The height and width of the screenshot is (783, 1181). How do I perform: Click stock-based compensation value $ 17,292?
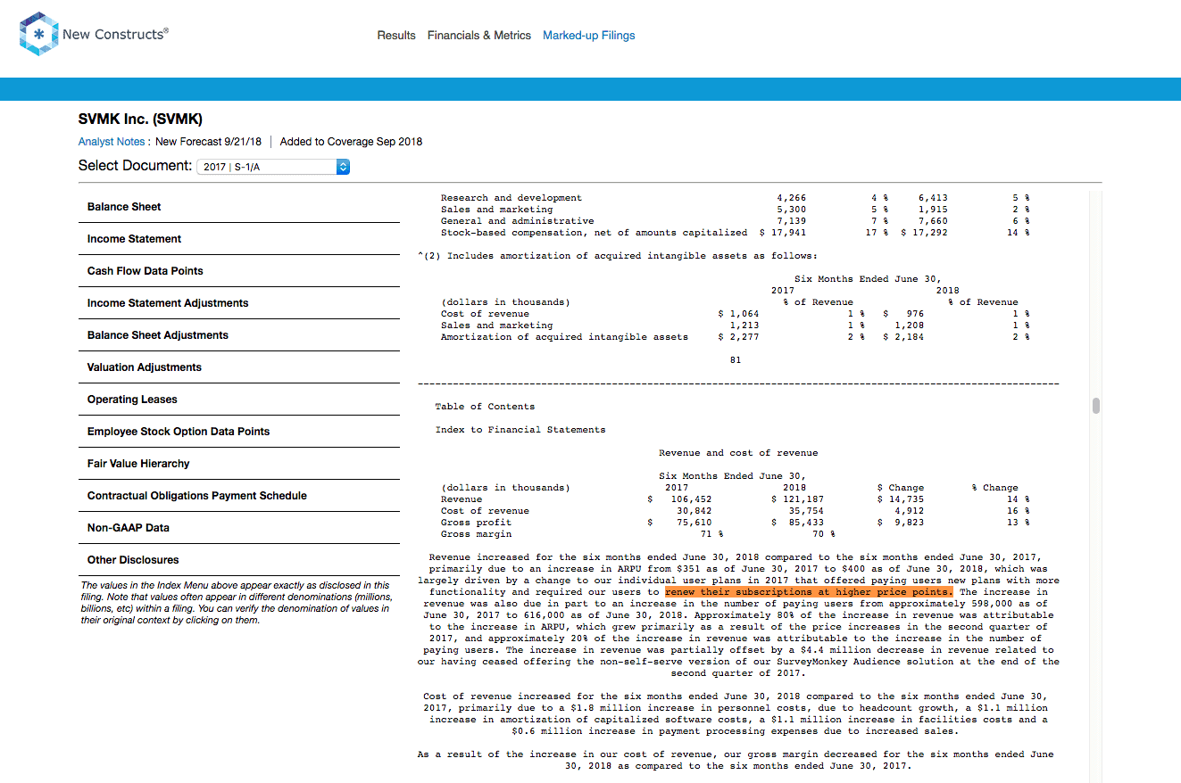[x=924, y=233]
